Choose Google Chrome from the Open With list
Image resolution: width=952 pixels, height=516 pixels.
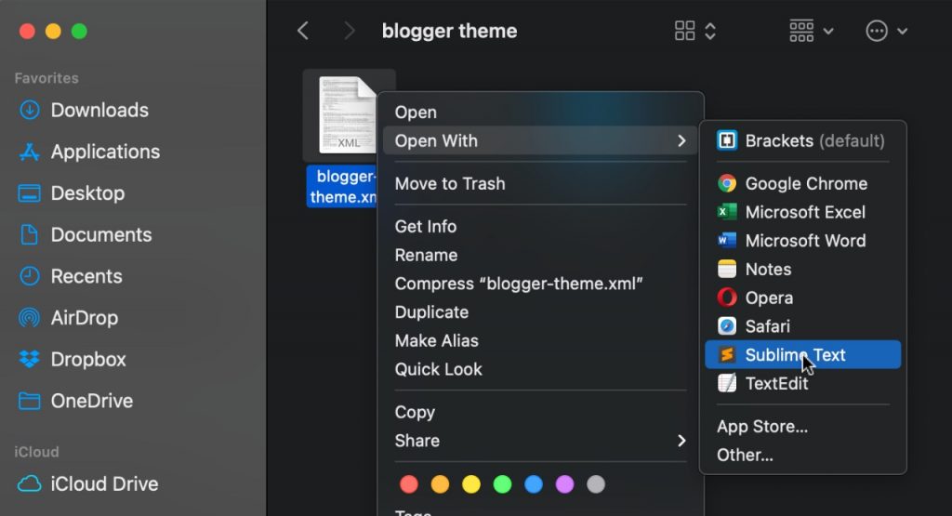pos(805,184)
